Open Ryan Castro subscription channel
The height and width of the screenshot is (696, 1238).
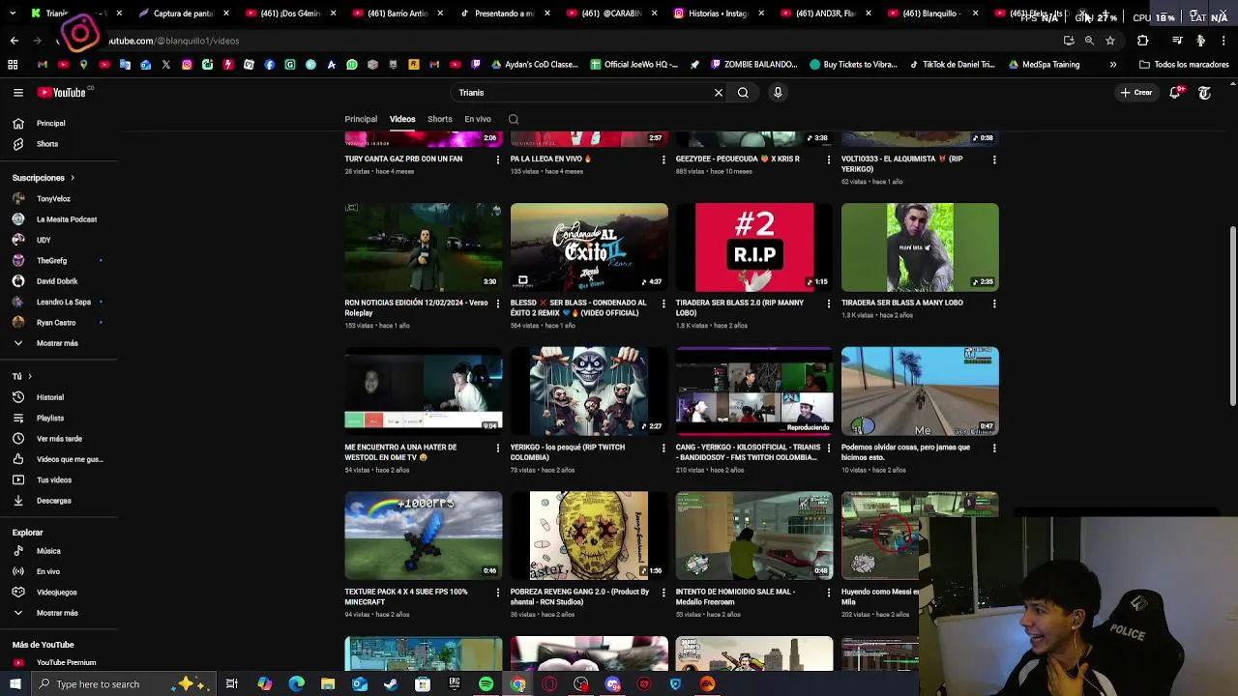click(x=58, y=323)
